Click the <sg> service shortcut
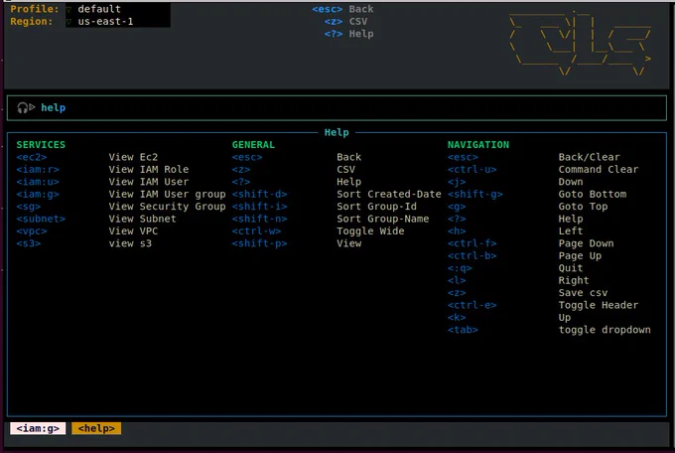This screenshot has width=675, height=453. point(29,207)
